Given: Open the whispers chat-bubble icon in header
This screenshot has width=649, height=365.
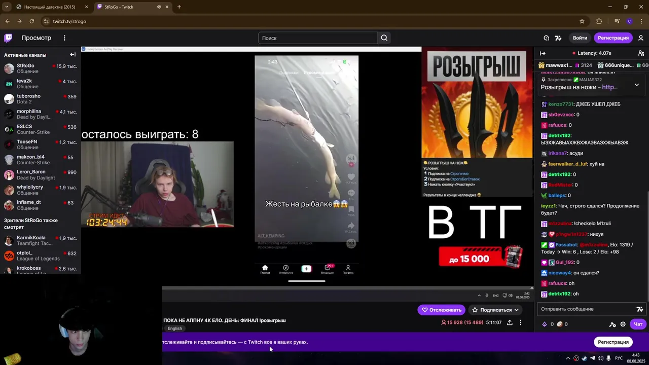Looking at the screenshot, I should [x=546, y=38].
